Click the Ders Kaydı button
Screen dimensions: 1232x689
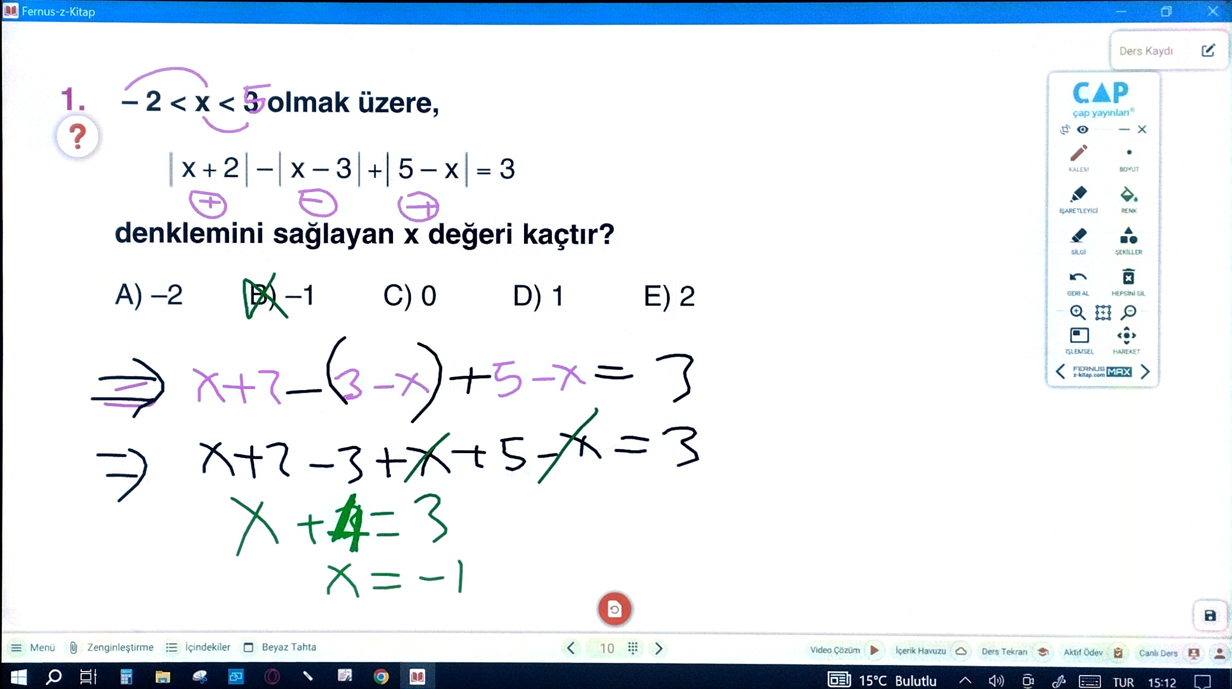[1146, 51]
